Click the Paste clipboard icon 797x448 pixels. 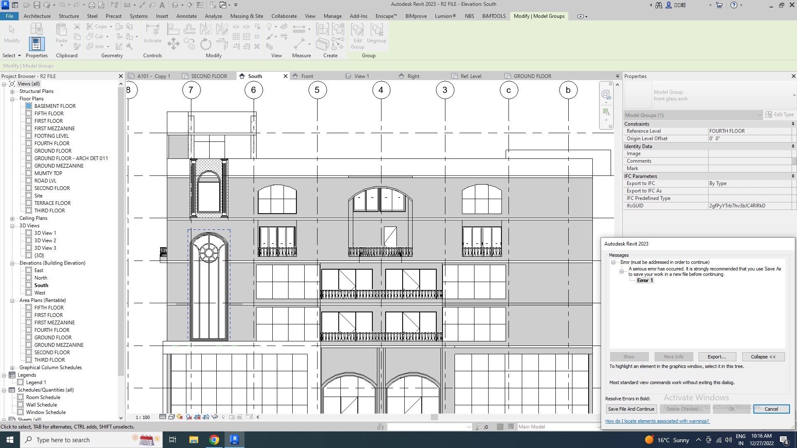click(61, 30)
